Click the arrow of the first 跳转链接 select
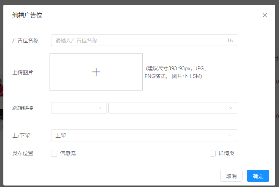Screen dimensions: 279x187 coord(100,108)
